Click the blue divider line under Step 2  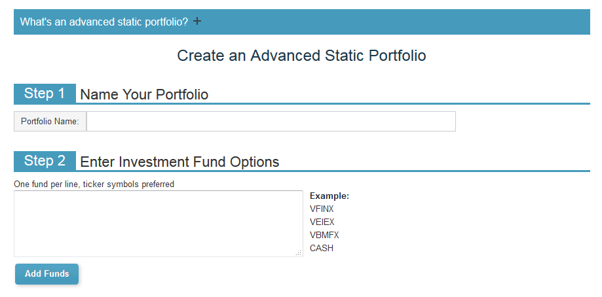pos(333,171)
